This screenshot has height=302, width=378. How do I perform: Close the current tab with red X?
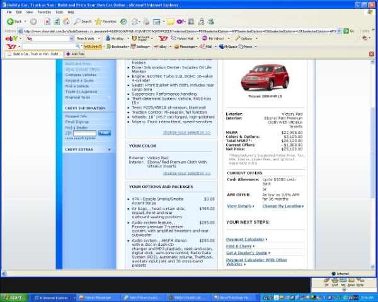point(371,54)
